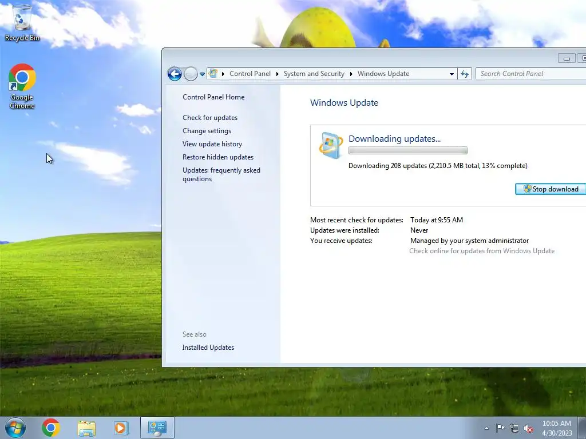Click Check online for updates from Windows Update

[482, 251]
